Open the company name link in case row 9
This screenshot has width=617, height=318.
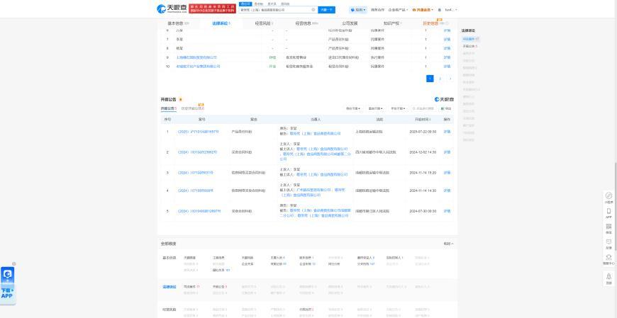coord(196,57)
